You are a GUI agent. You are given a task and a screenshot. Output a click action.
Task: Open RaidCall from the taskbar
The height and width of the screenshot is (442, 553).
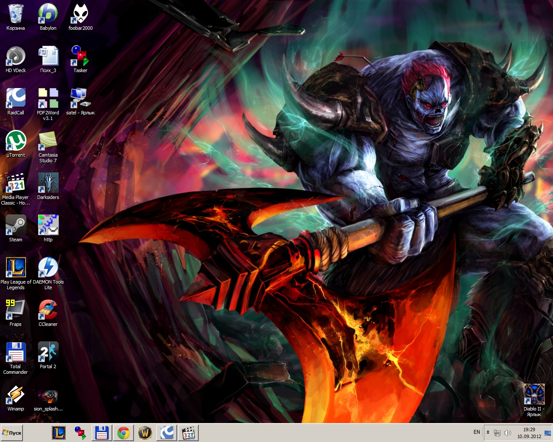click(x=167, y=433)
